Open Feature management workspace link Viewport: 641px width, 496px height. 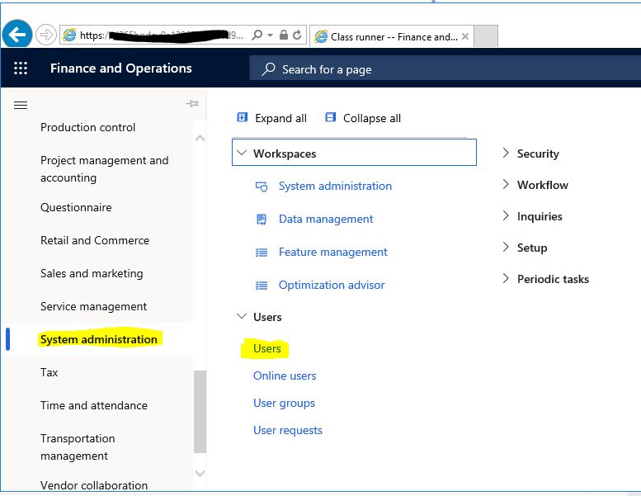click(x=332, y=252)
